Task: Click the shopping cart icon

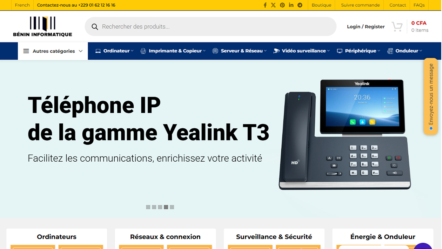Action: tap(397, 27)
